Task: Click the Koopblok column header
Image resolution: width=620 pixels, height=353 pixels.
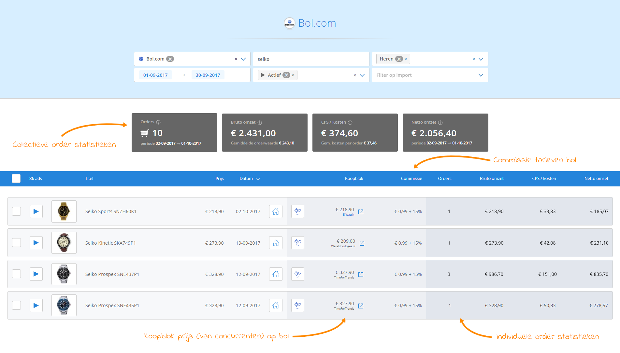Action: pos(354,178)
